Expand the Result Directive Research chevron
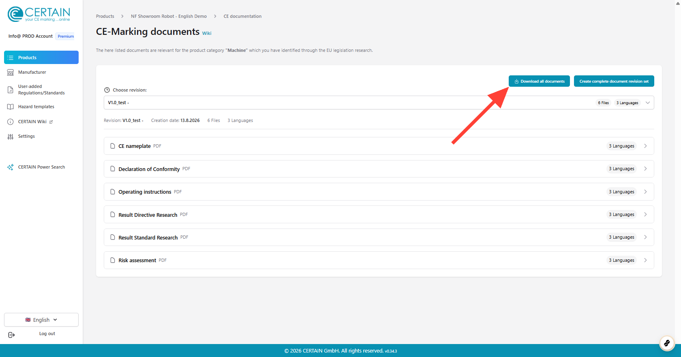The image size is (681, 357). tap(645, 214)
